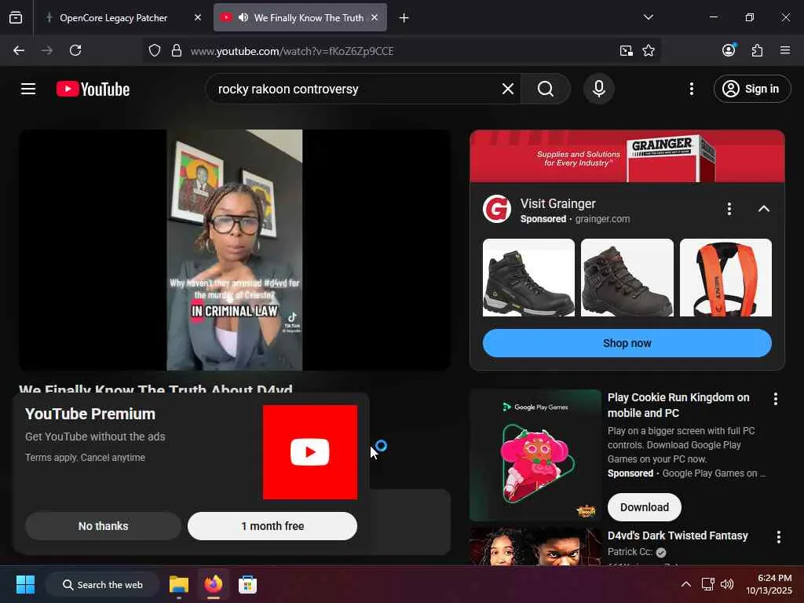Search the web from taskbar
The image size is (804, 603).
point(102,584)
